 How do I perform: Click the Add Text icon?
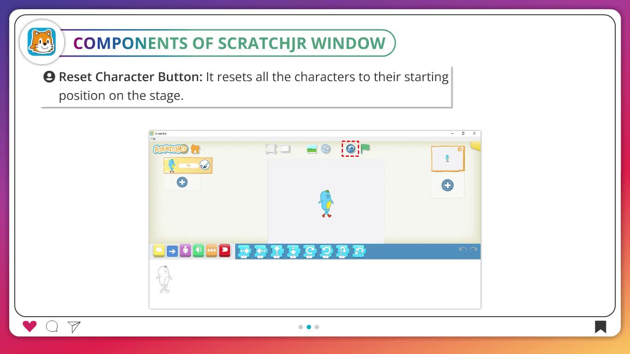pos(326,149)
